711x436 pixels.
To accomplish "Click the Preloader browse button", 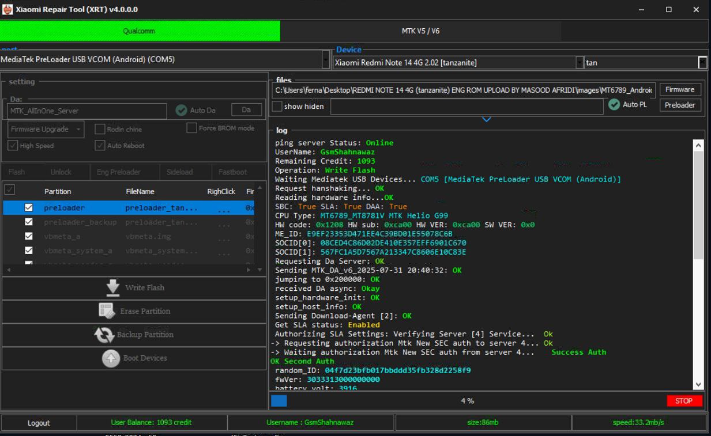I will tap(680, 105).
